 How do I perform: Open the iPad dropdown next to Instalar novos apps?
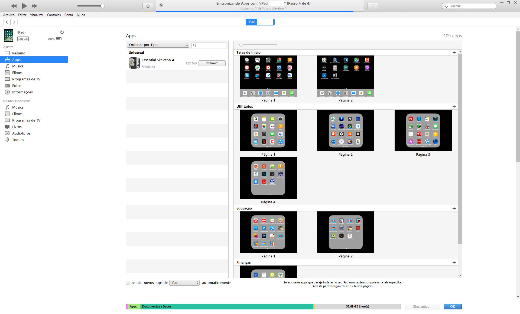pos(184,283)
